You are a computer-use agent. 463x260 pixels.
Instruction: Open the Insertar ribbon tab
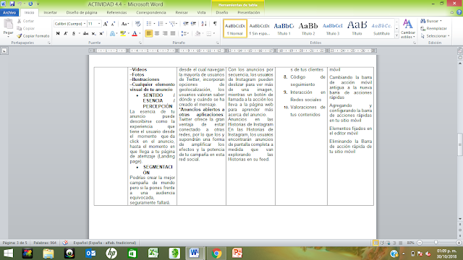click(x=50, y=12)
